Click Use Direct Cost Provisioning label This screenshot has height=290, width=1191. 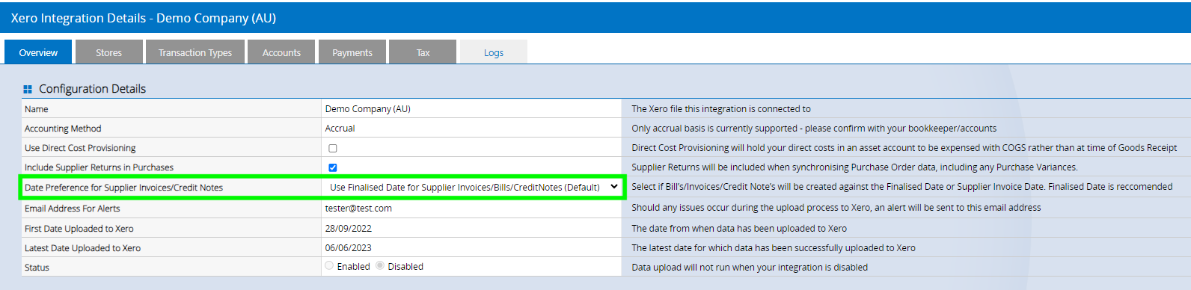(80, 148)
